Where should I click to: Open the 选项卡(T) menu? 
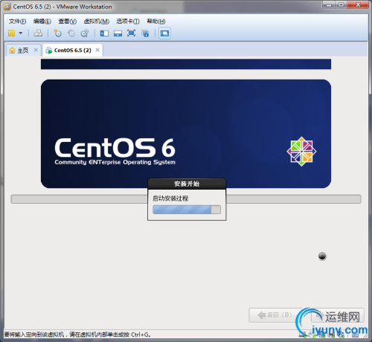[x=128, y=22]
